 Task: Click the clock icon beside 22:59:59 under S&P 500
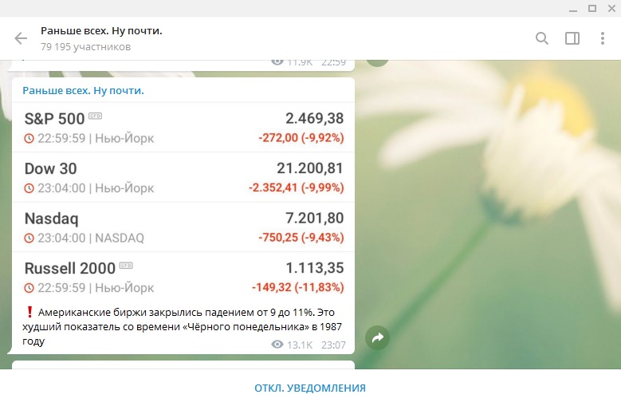tap(29, 138)
